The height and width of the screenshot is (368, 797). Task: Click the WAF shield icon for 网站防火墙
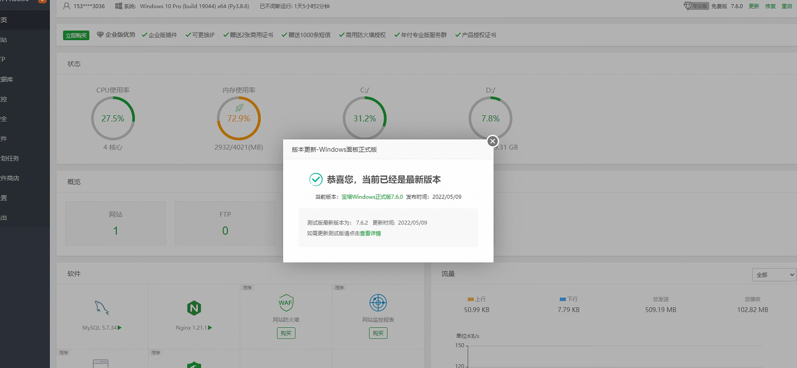286,303
